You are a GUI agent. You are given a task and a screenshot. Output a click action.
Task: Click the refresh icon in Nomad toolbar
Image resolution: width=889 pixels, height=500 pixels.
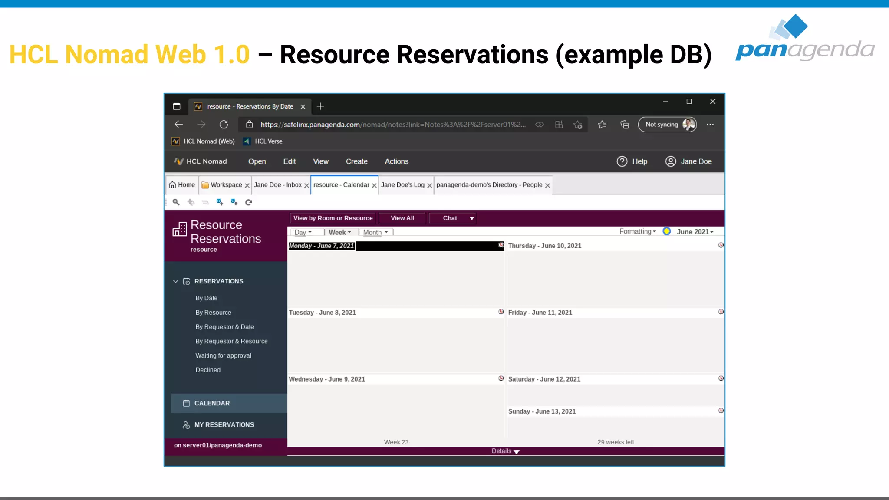click(x=249, y=202)
